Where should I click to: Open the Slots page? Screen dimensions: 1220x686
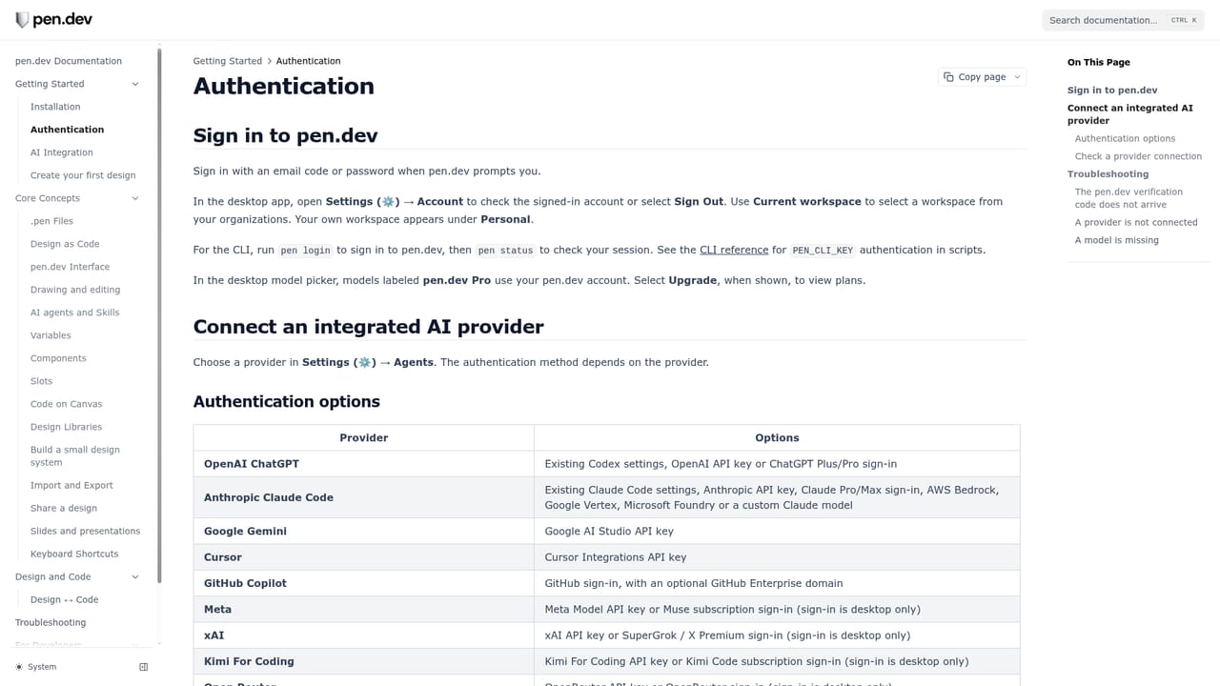point(41,381)
